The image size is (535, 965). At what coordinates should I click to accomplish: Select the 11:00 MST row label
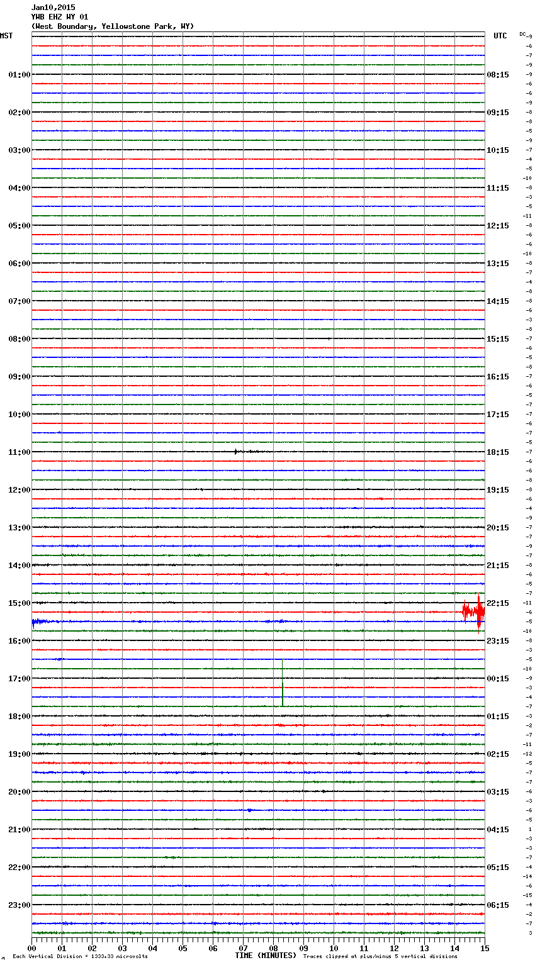click(19, 452)
